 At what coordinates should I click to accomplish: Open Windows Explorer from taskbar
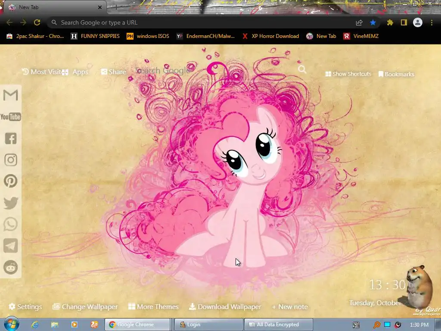coord(55,325)
